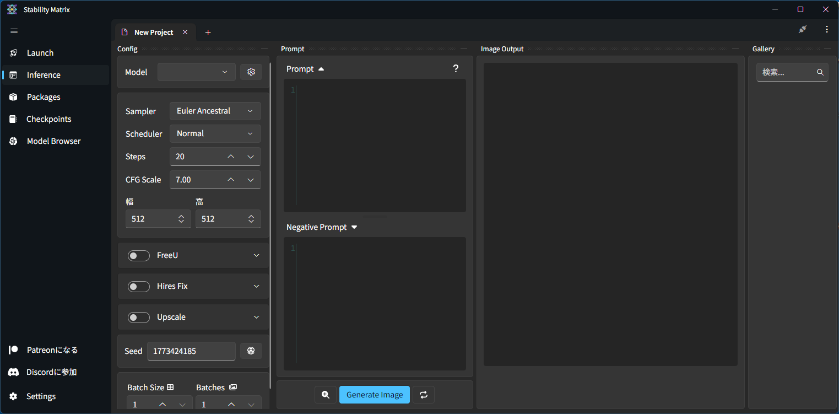Toggle the hamburger navigation menu
The height and width of the screenshot is (414, 839).
pos(14,31)
